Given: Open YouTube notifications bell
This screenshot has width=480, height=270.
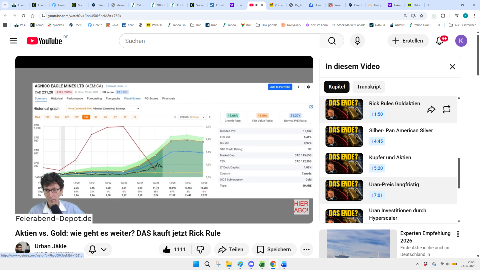Looking at the screenshot, I should pyautogui.click(x=439, y=41).
